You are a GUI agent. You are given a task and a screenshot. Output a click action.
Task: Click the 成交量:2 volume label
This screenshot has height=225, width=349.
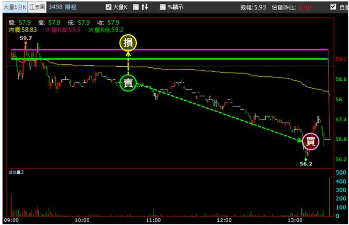pyautogui.click(x=16, y=172)
